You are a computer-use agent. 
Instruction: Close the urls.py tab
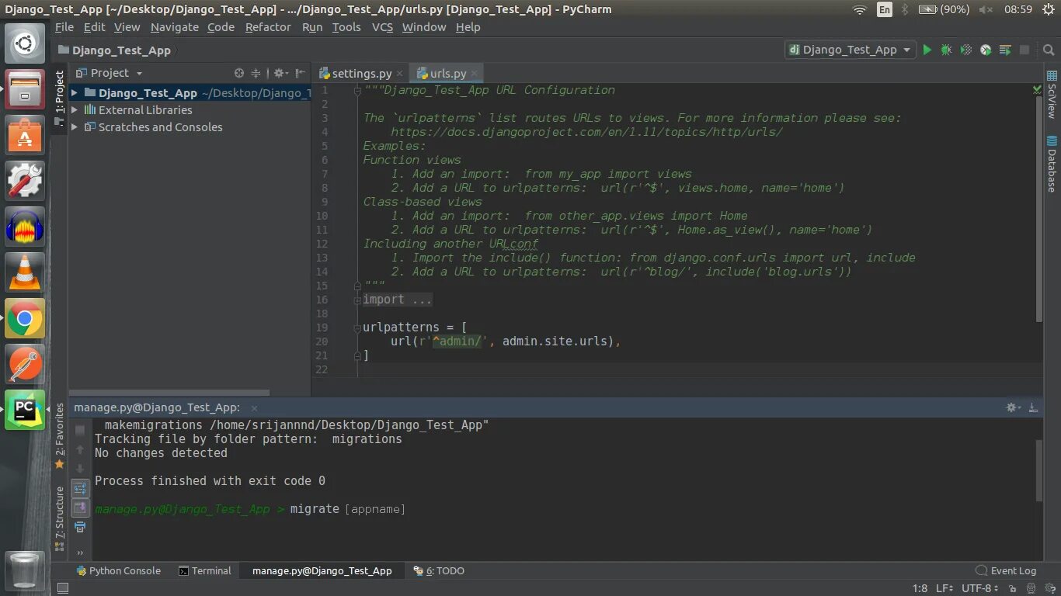(474, 74)
